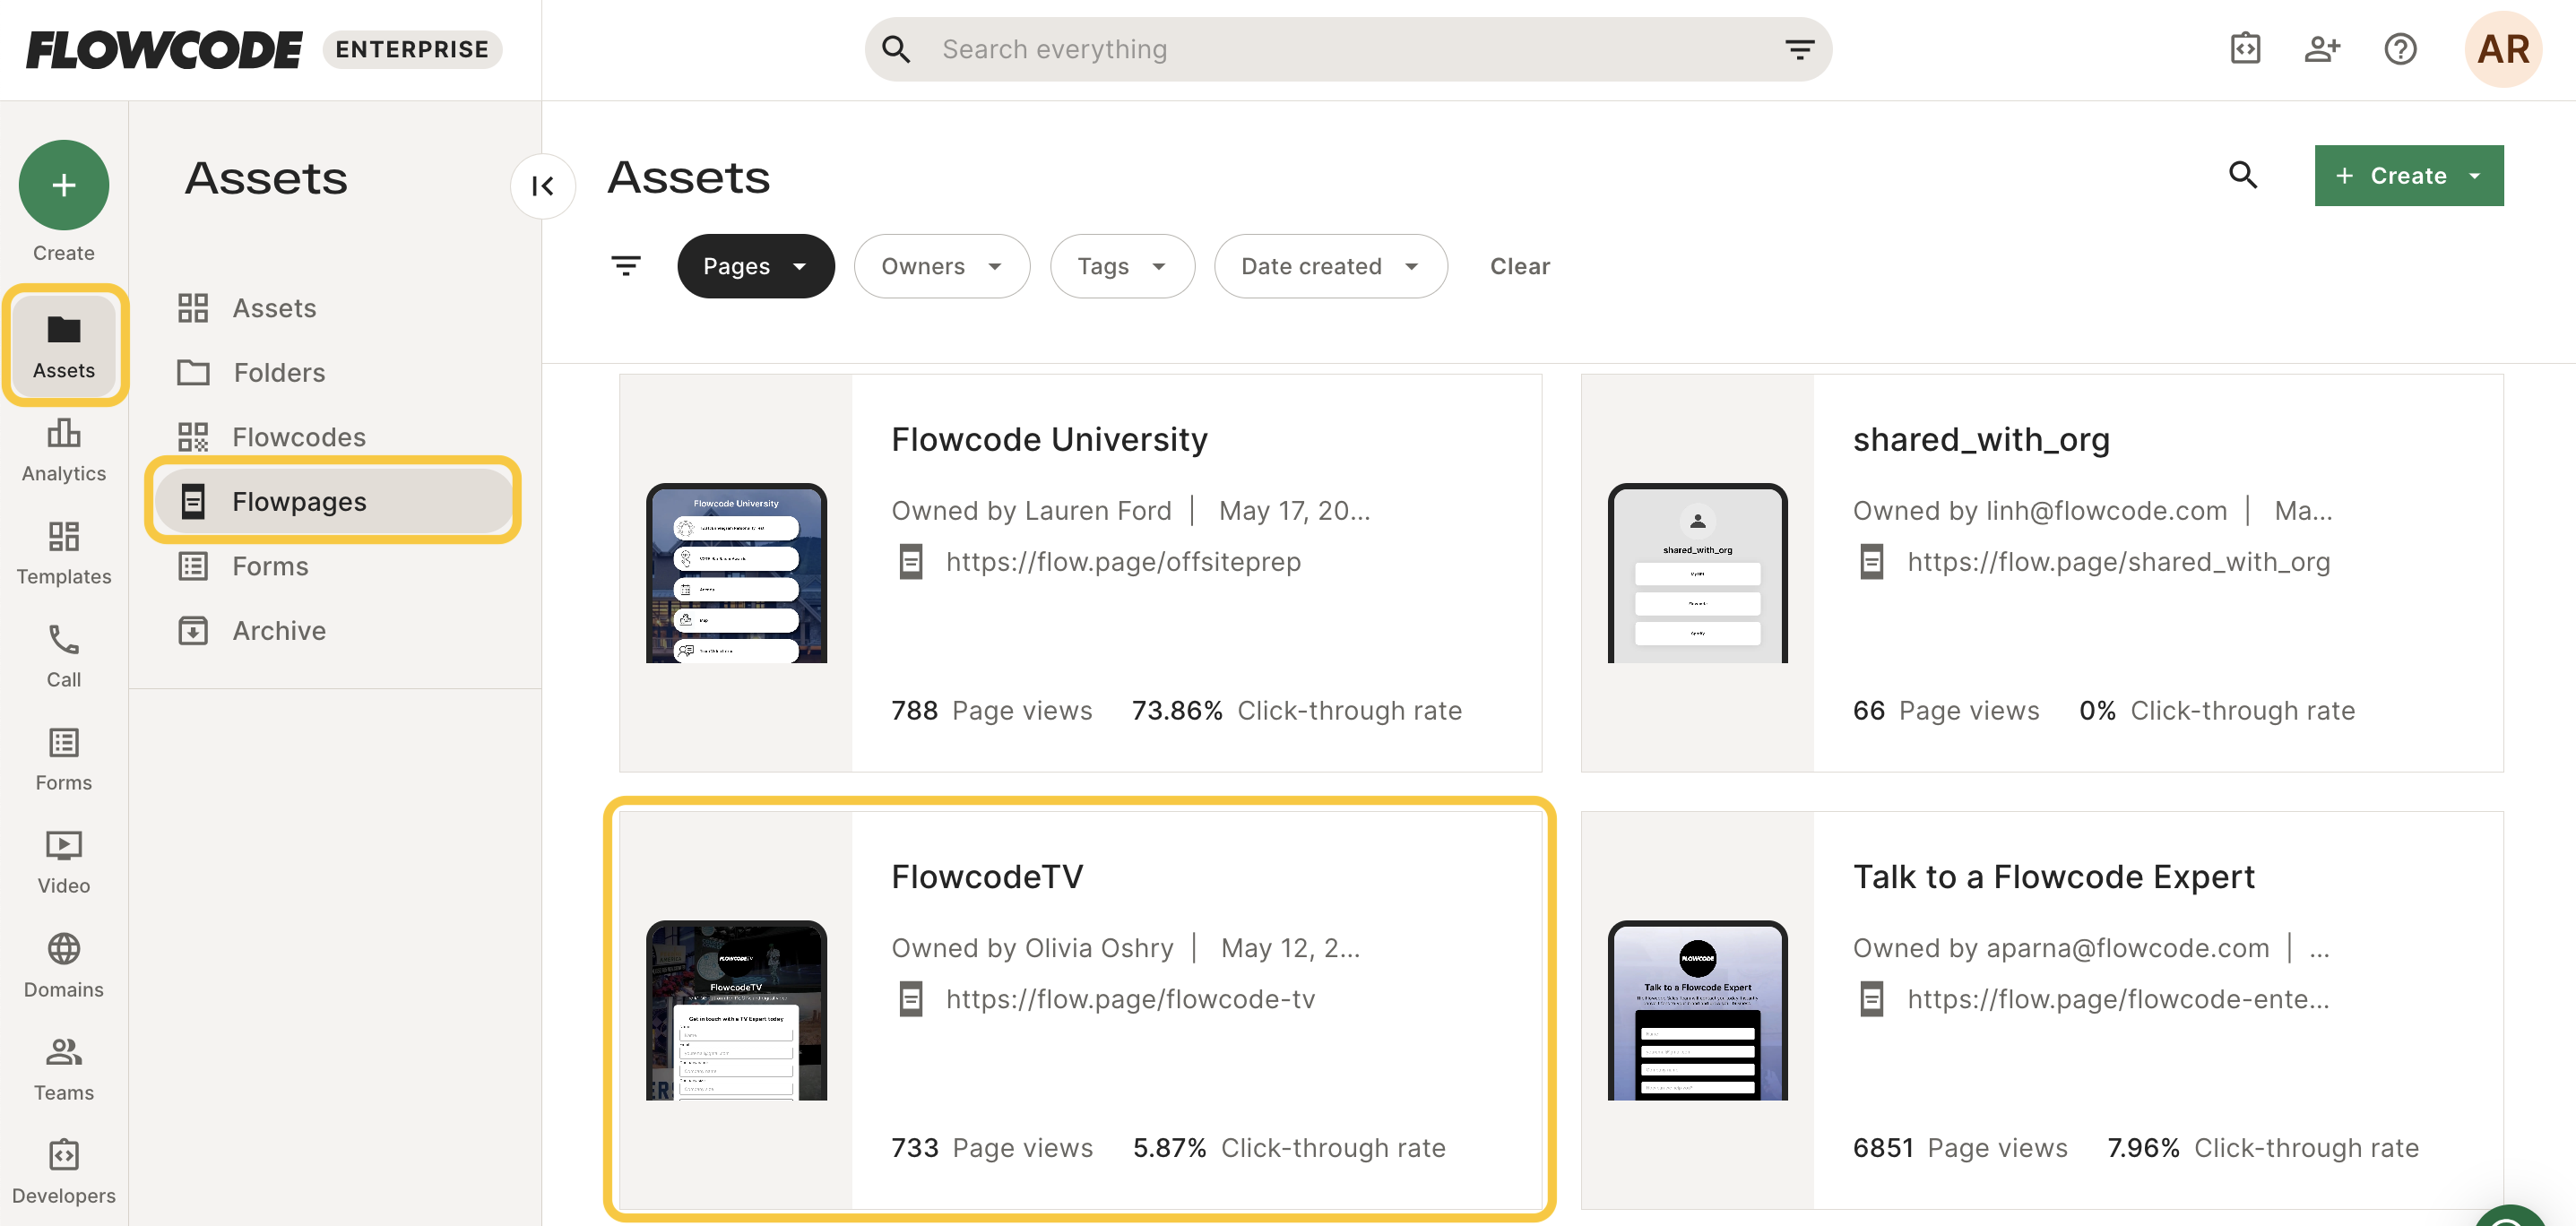Open Developers in the left rail
This screenshot has width=2576, height=1226.
click(64, 1172)
